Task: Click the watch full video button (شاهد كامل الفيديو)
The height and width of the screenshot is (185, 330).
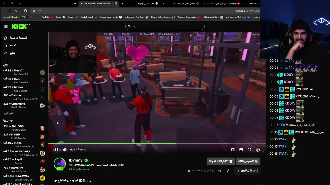Action: point(247,171)
